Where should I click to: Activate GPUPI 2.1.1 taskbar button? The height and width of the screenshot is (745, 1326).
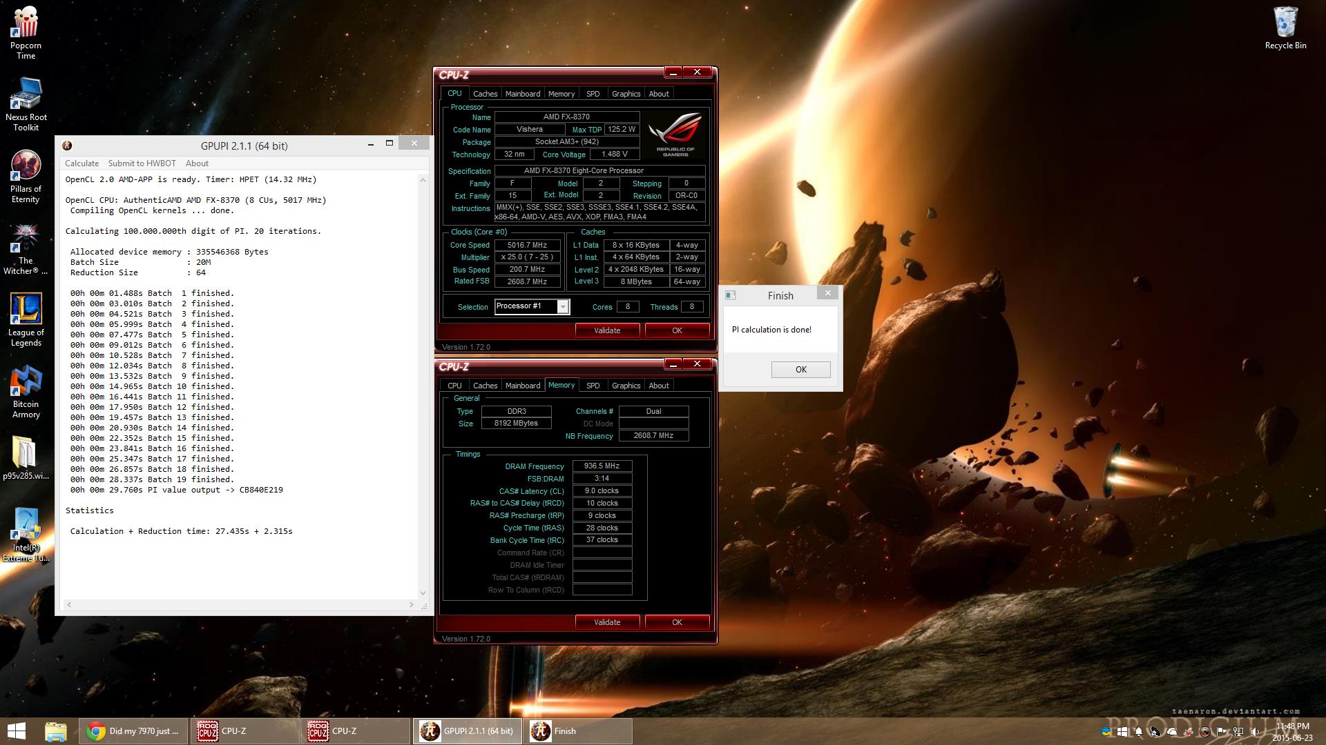[x=468, y=731]
